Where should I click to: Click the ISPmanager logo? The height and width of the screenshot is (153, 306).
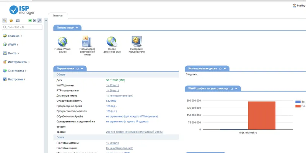click(22, 10)
